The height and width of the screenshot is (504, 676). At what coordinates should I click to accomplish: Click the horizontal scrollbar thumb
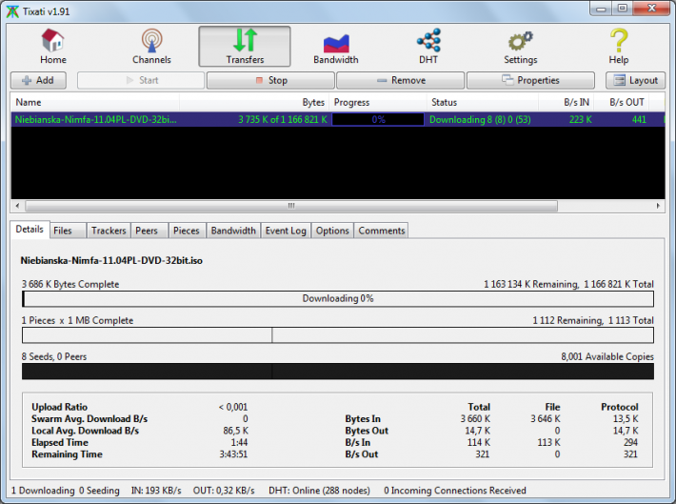[x=291, y=206]
